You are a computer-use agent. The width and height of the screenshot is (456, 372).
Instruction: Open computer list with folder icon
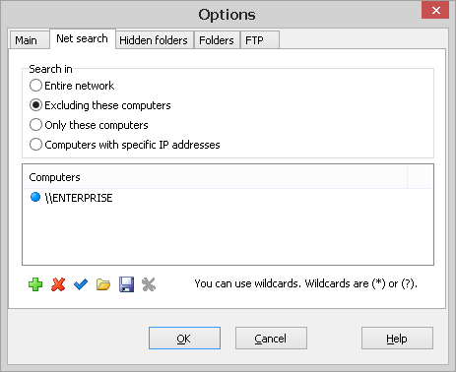103,284
